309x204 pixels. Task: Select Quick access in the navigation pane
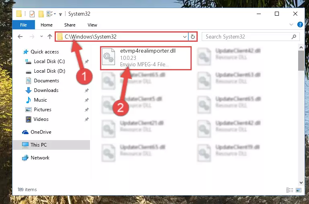[x=45, y=52]
